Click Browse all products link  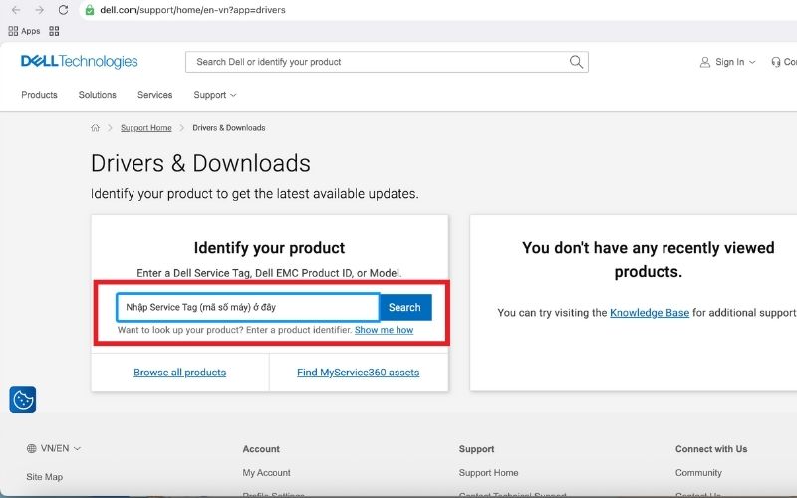[180, 372]
